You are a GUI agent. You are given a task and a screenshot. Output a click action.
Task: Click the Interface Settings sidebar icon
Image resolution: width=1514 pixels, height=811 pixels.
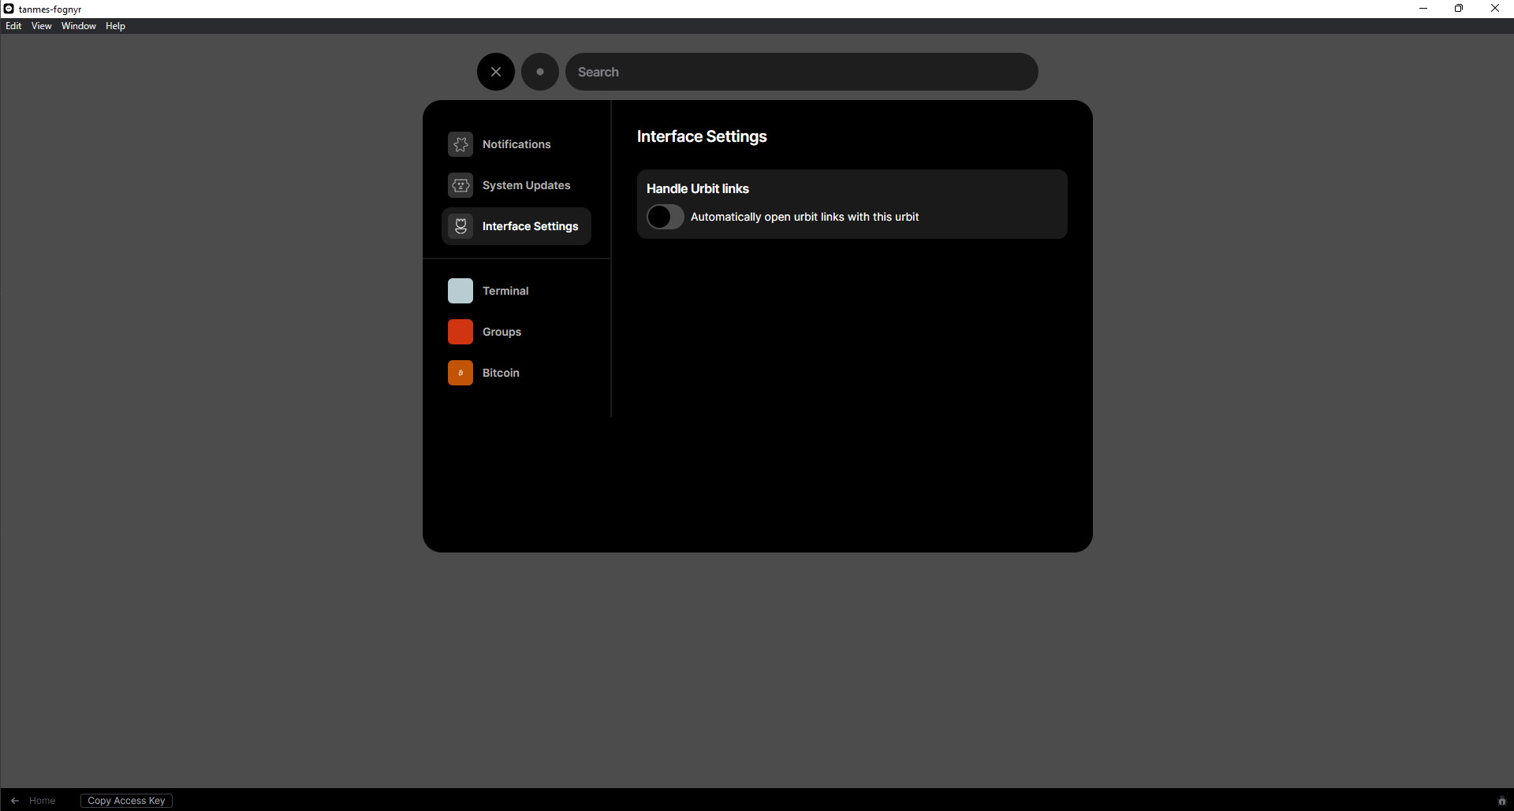(x=461, y=226)
